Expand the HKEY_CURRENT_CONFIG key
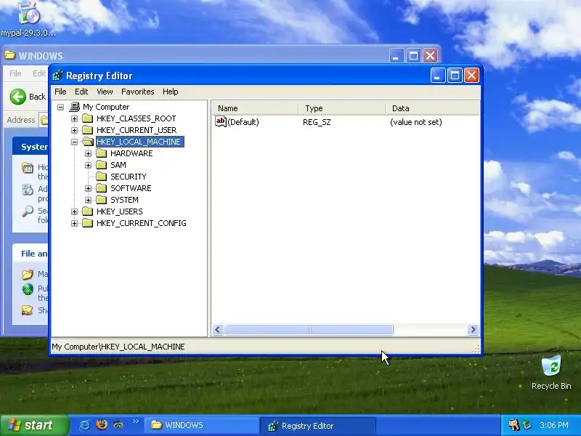This screenshot has width=581, height=436. 75,223
